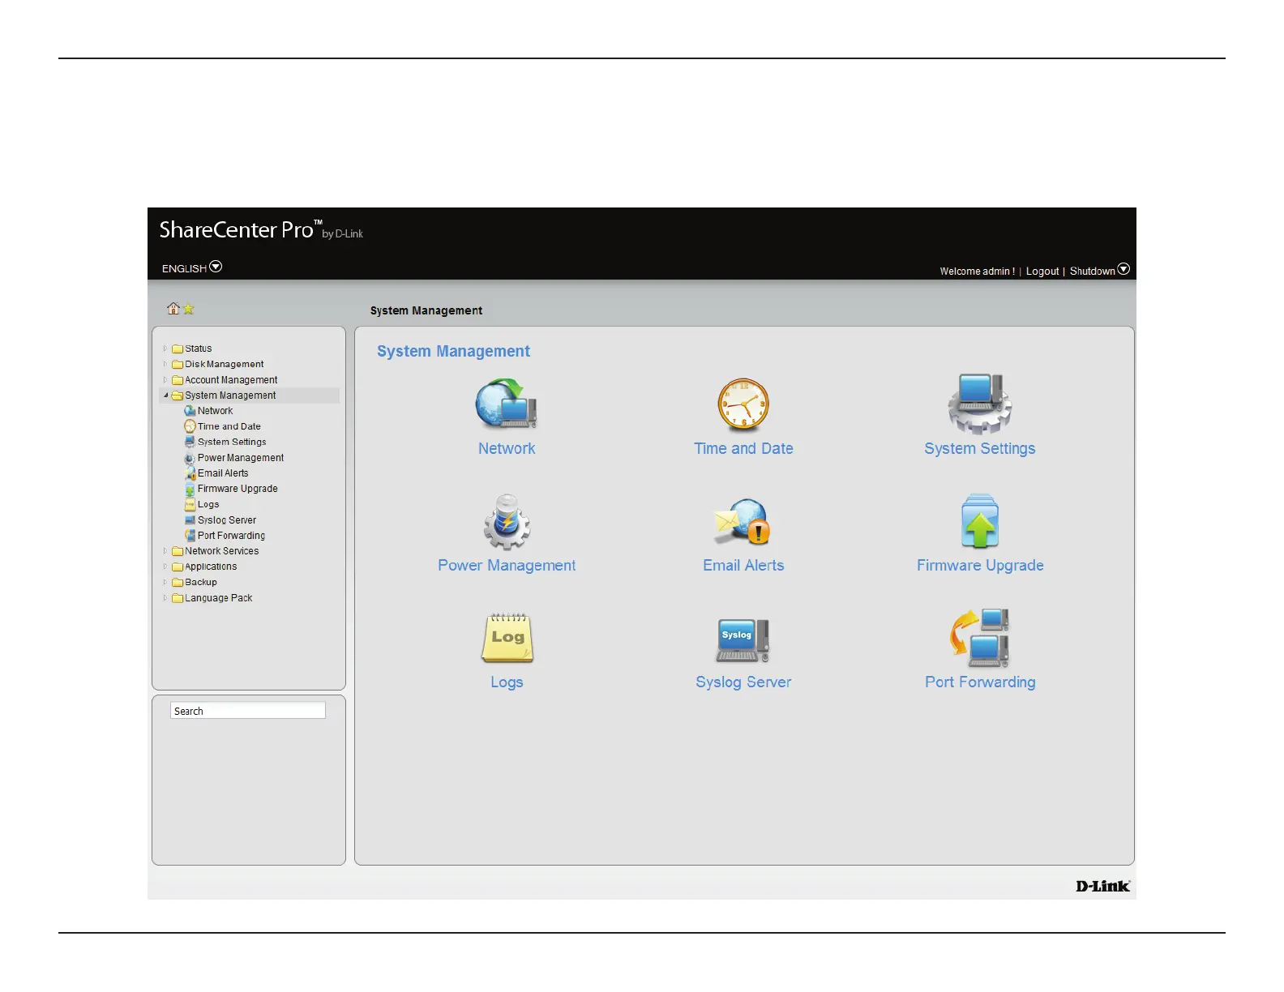Select Syslog Server in sidebar tree
The image size is (1284, 992).
(x=226, y=520)
